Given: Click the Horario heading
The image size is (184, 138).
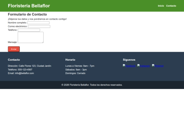Looking at the screenshot, I should (x=70, y=60).
